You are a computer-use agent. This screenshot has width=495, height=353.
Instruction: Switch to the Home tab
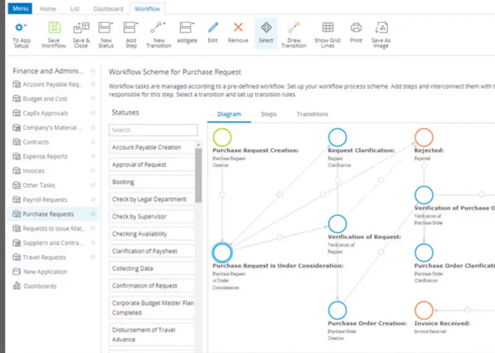pyautogui.click(x=48, y=9)
